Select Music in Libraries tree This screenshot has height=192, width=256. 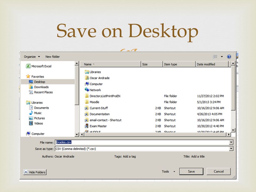[x=38, y=113]
